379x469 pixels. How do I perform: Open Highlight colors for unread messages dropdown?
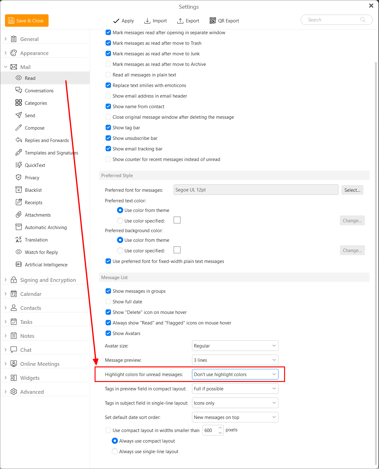pos(235,374)
